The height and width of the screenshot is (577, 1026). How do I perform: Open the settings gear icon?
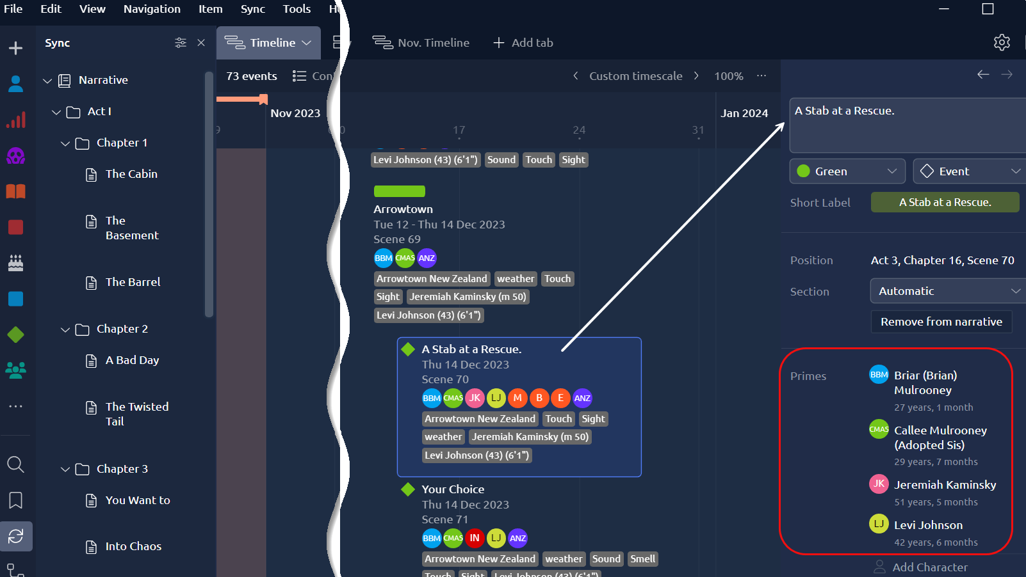coord(1002,43)
